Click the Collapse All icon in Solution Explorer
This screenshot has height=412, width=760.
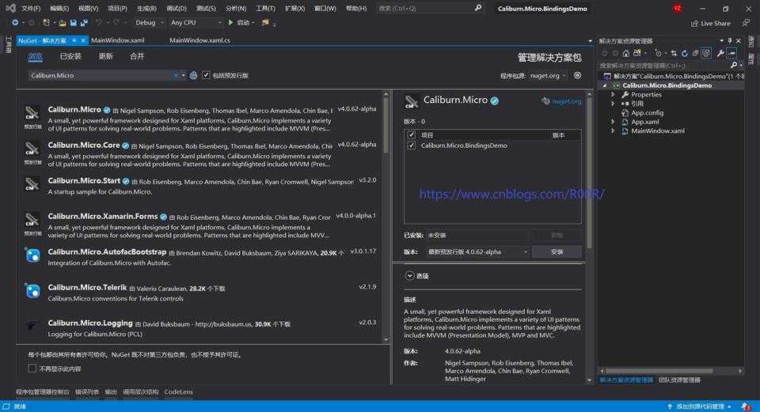point(695,53)
